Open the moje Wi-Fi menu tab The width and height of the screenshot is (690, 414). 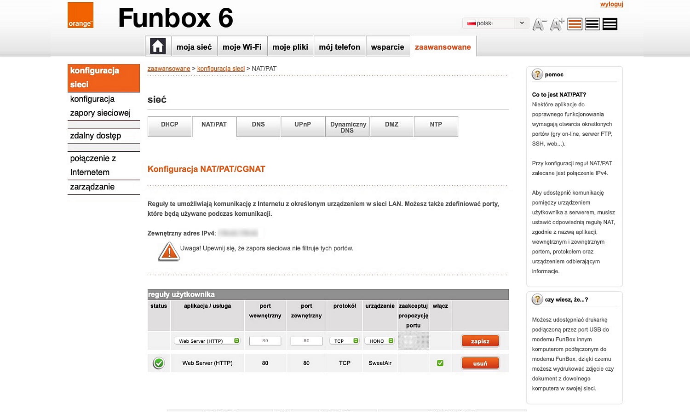[x=242, y=46]
